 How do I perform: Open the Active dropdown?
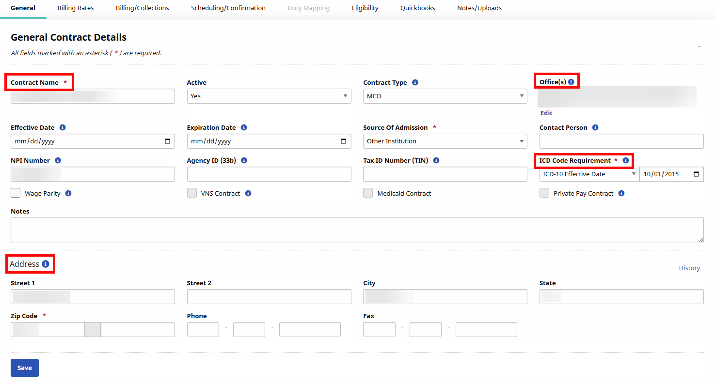[269, 96]
